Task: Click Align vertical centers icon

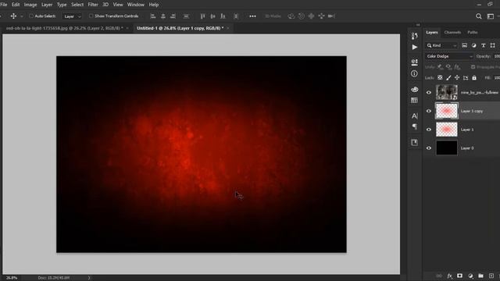Action: tap(213, 16)
